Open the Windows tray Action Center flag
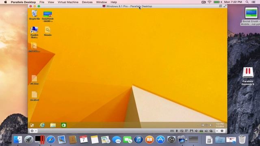Screen dimensions: 260x146 pos(202,125)
